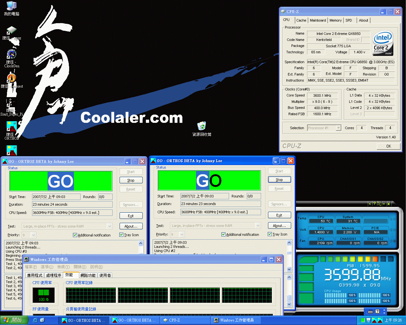The width and height of the screenshot is (406, 325).
Task: Select 網路功能 tab in Task Manager
Action: pos(88,275)
